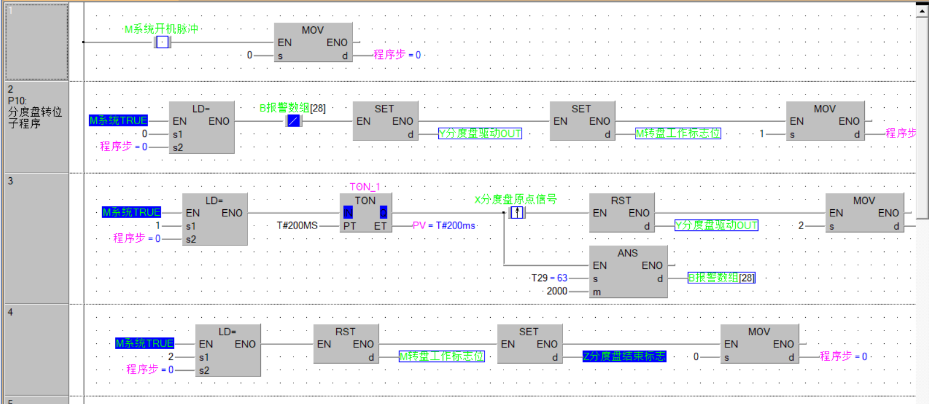Image resolution: width=929 pixels, height=404 pixels.
Task: Click the Y分度盘驱动OUT variable under RST block
Action: click(716, 226)
